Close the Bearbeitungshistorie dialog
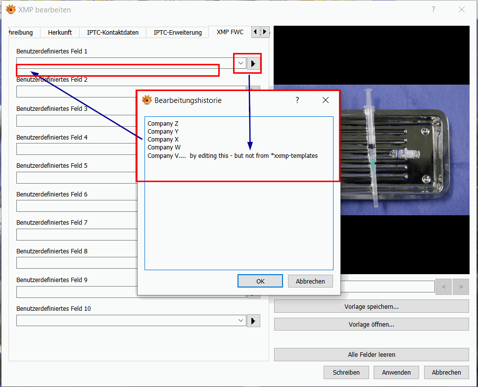The image size is (478, 387). click(x=326, y=100)
